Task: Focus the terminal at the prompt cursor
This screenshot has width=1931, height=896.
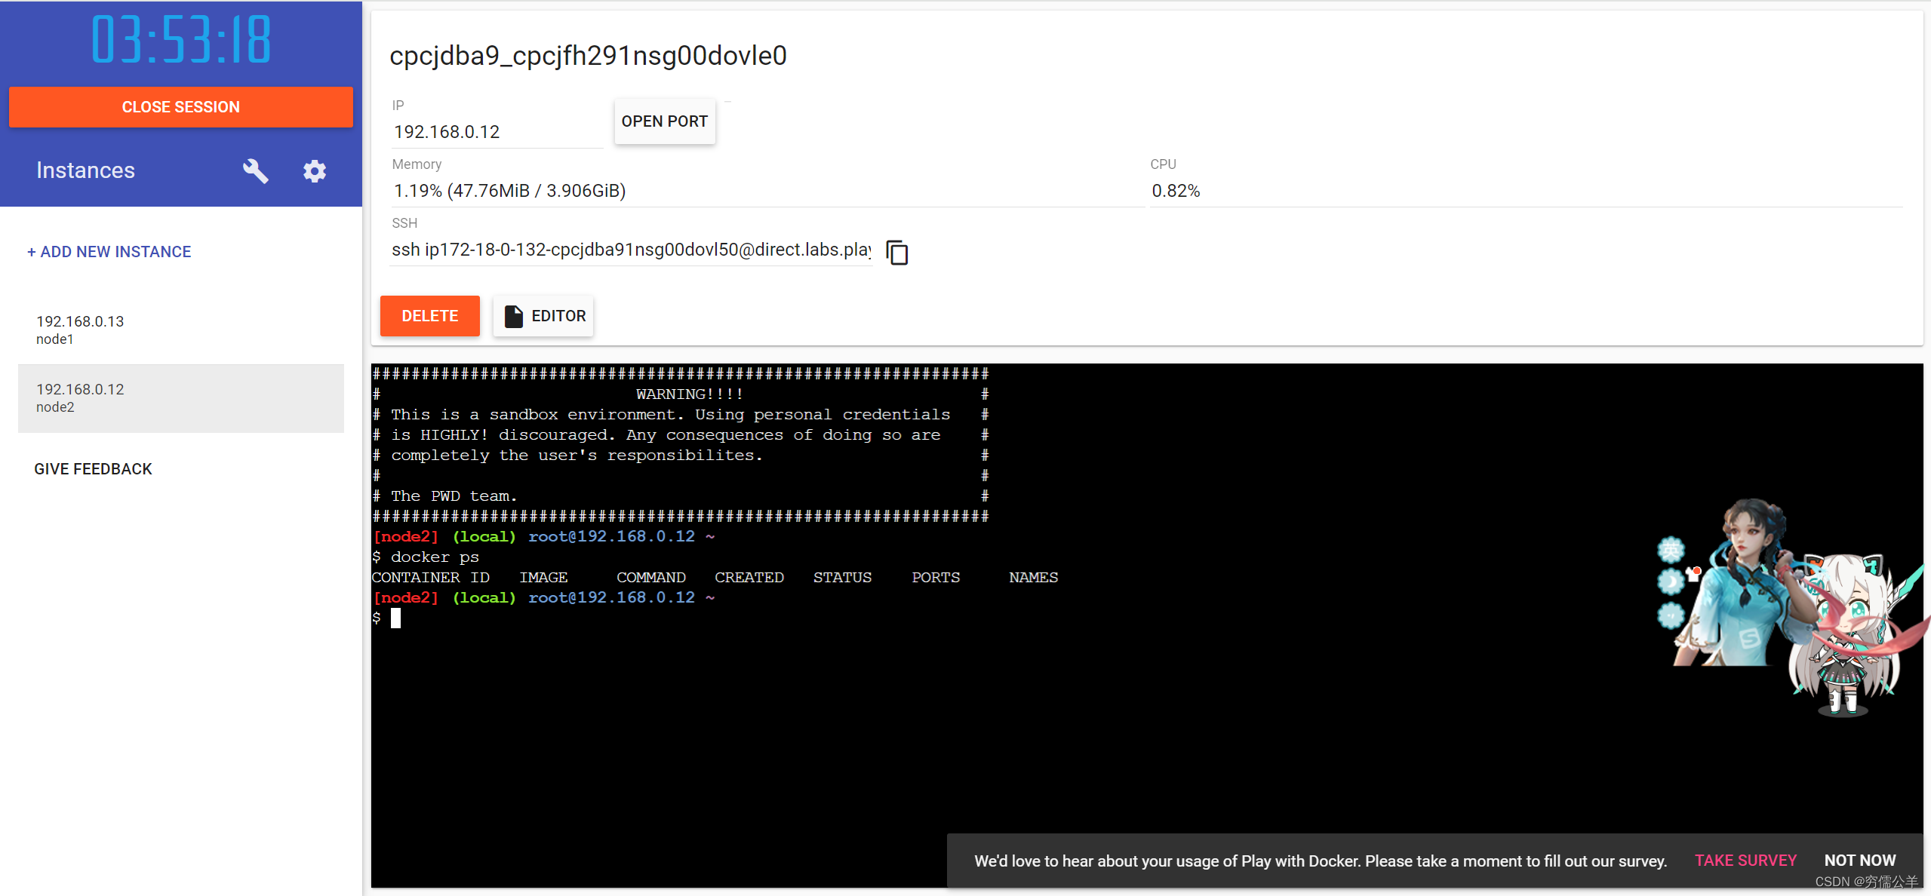Action: pos(395,618)
